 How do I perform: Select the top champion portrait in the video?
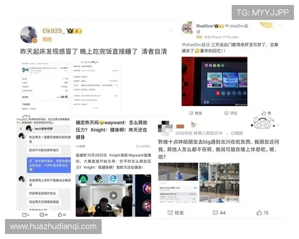coord(147,188)
